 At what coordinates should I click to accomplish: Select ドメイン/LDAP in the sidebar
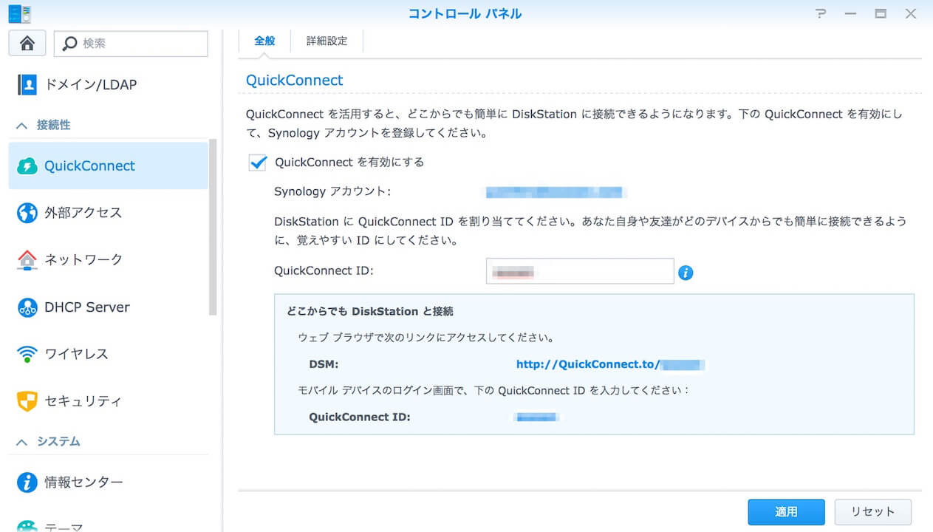109,84
